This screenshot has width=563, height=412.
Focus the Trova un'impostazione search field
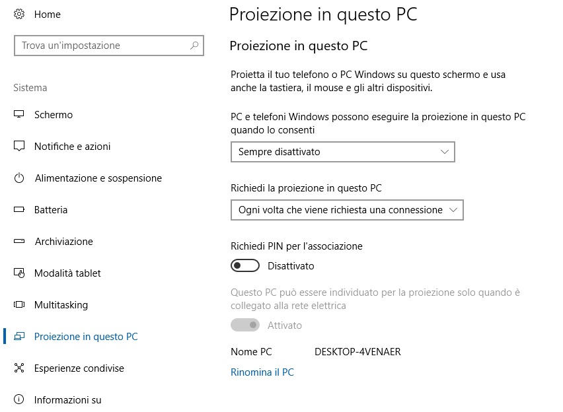(x=109, y=46)
